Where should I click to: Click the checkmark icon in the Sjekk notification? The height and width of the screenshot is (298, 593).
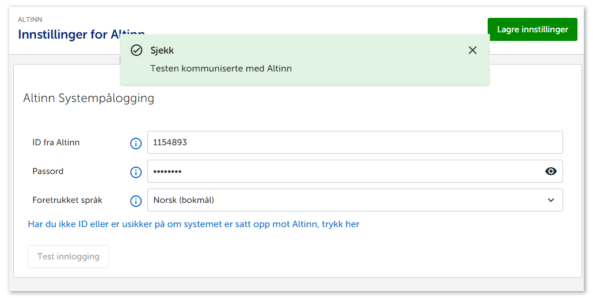pyautogui.click(x=136, y=50)
